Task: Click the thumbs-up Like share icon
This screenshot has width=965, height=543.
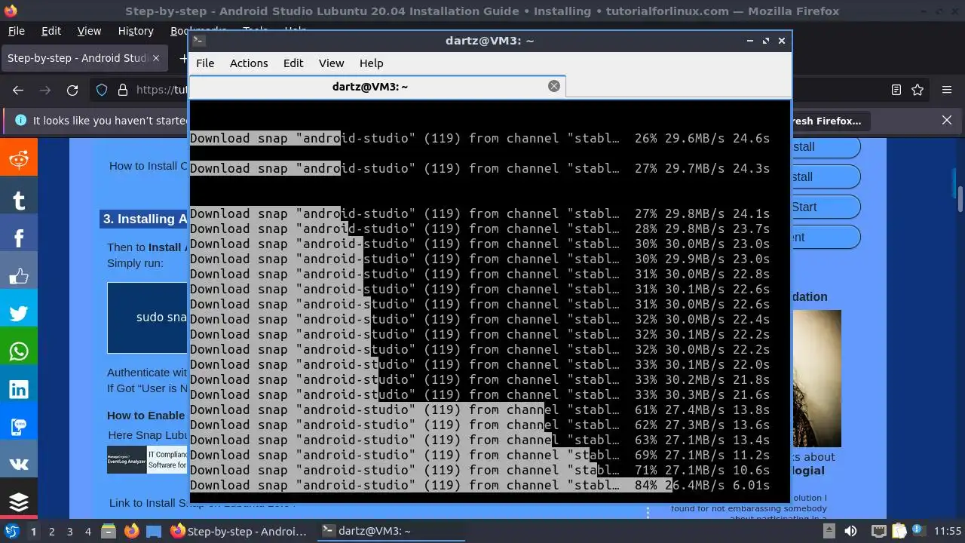Action: point(19,276)
